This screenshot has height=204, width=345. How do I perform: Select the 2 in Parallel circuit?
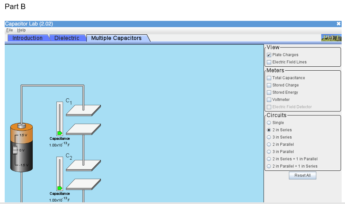coord(269,144)
